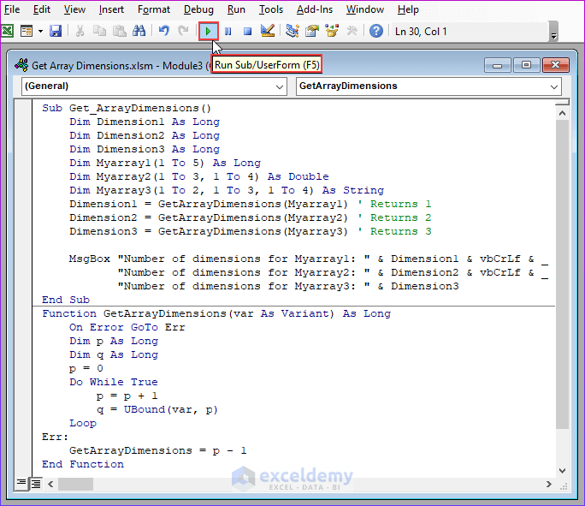
Task: Toggle Design Mode icon
Action: click(x=268, y=31)
